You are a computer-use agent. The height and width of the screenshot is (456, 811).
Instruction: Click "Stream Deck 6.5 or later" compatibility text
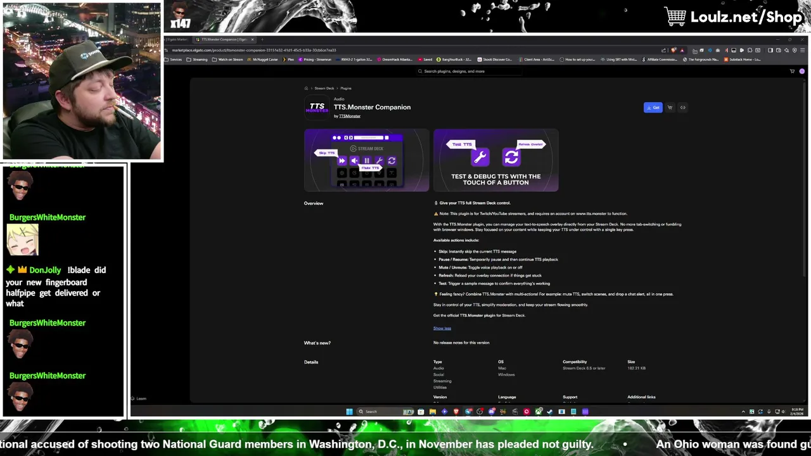tap(584, 368)
